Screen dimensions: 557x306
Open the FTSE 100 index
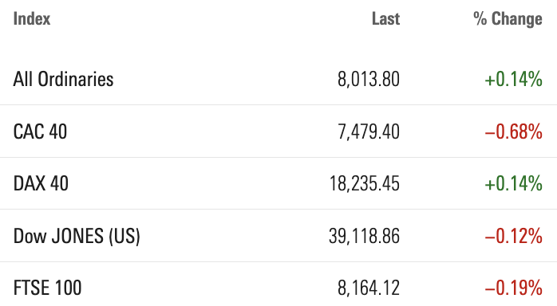pos(47,288)
